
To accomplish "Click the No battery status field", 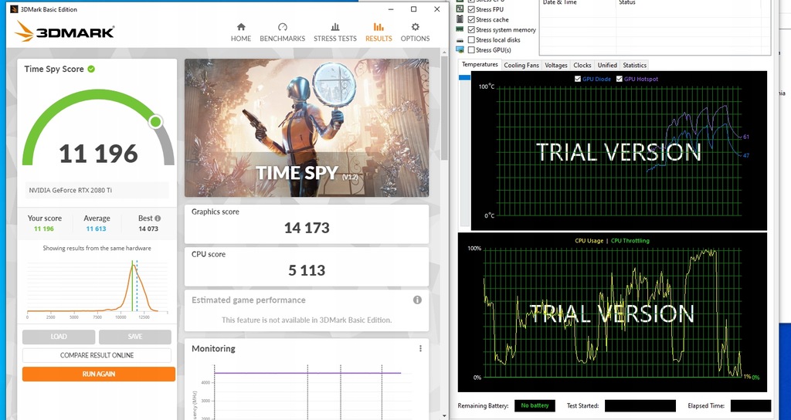I will (x=535, y=405).
